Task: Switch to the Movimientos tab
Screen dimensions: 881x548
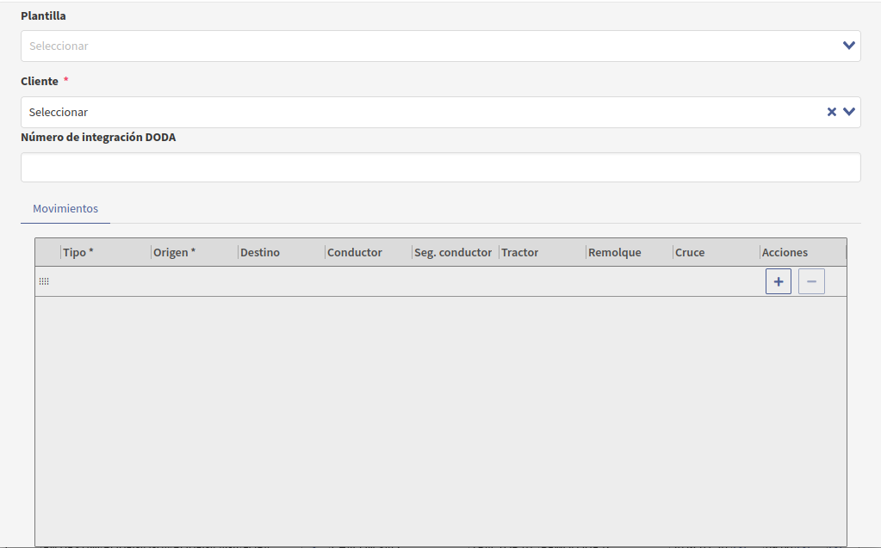Action: click(65, 209)
